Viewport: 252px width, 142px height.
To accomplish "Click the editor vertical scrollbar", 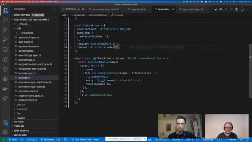I will click(x=250, y=71).
